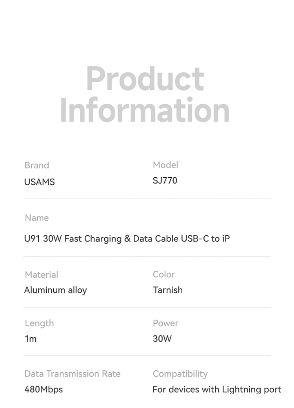Select the USAMS brand value
This screenshot has width=294, height=408.
click(39, 182)
